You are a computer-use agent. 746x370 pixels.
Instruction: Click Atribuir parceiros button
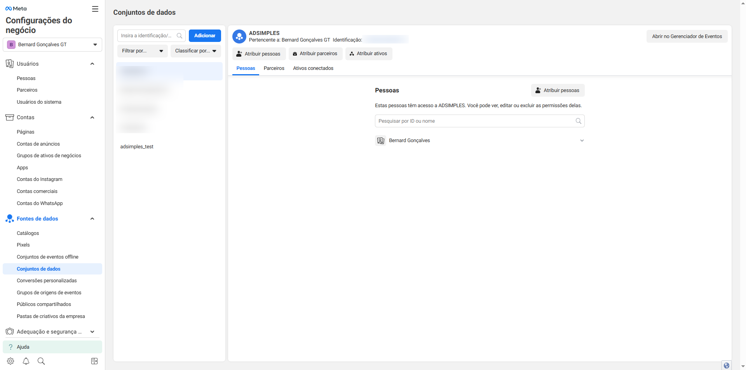(x=315, y=54)
